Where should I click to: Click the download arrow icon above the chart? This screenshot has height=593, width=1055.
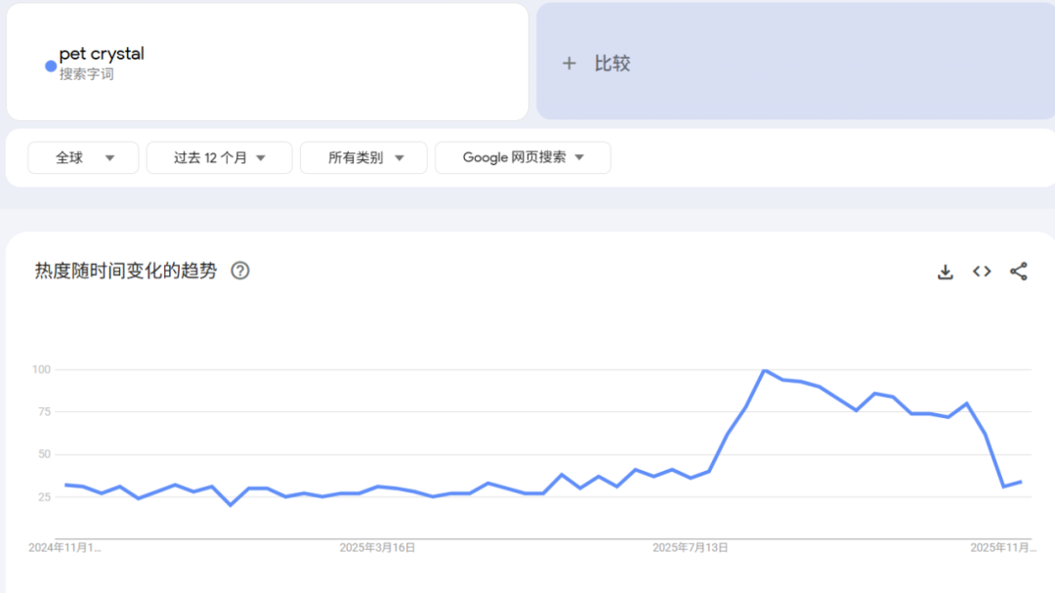[945, 272]
